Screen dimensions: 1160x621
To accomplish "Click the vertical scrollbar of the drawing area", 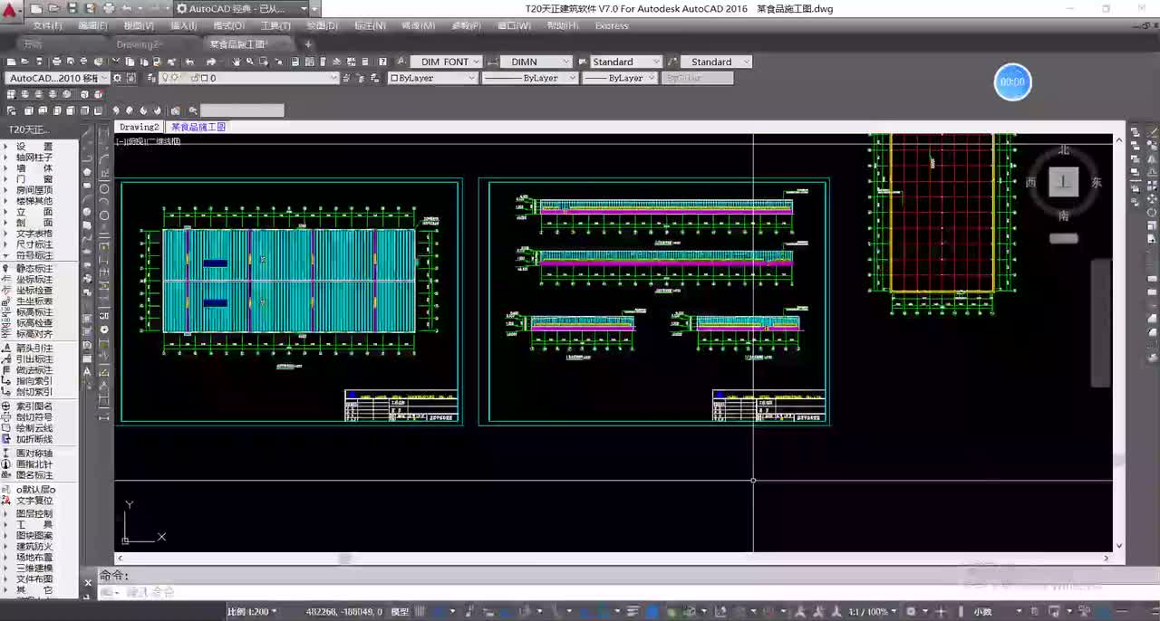I will coord(1118,342).
